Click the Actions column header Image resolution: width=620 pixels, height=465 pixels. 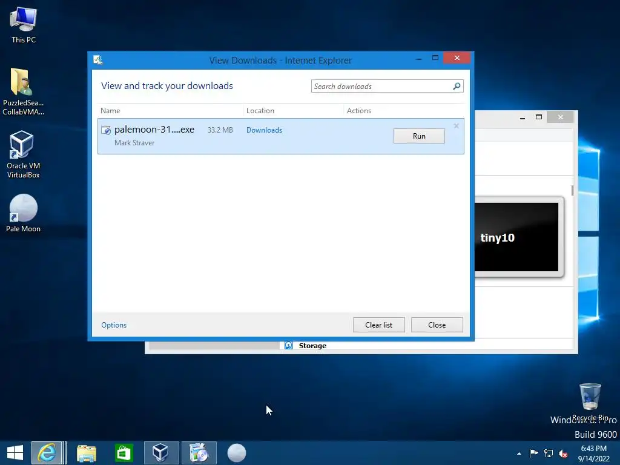pyautogui.click(x=404, y=111)
